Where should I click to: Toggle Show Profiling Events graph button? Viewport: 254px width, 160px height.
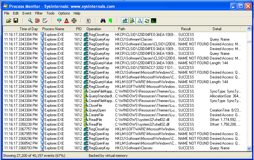coord(154,21)
